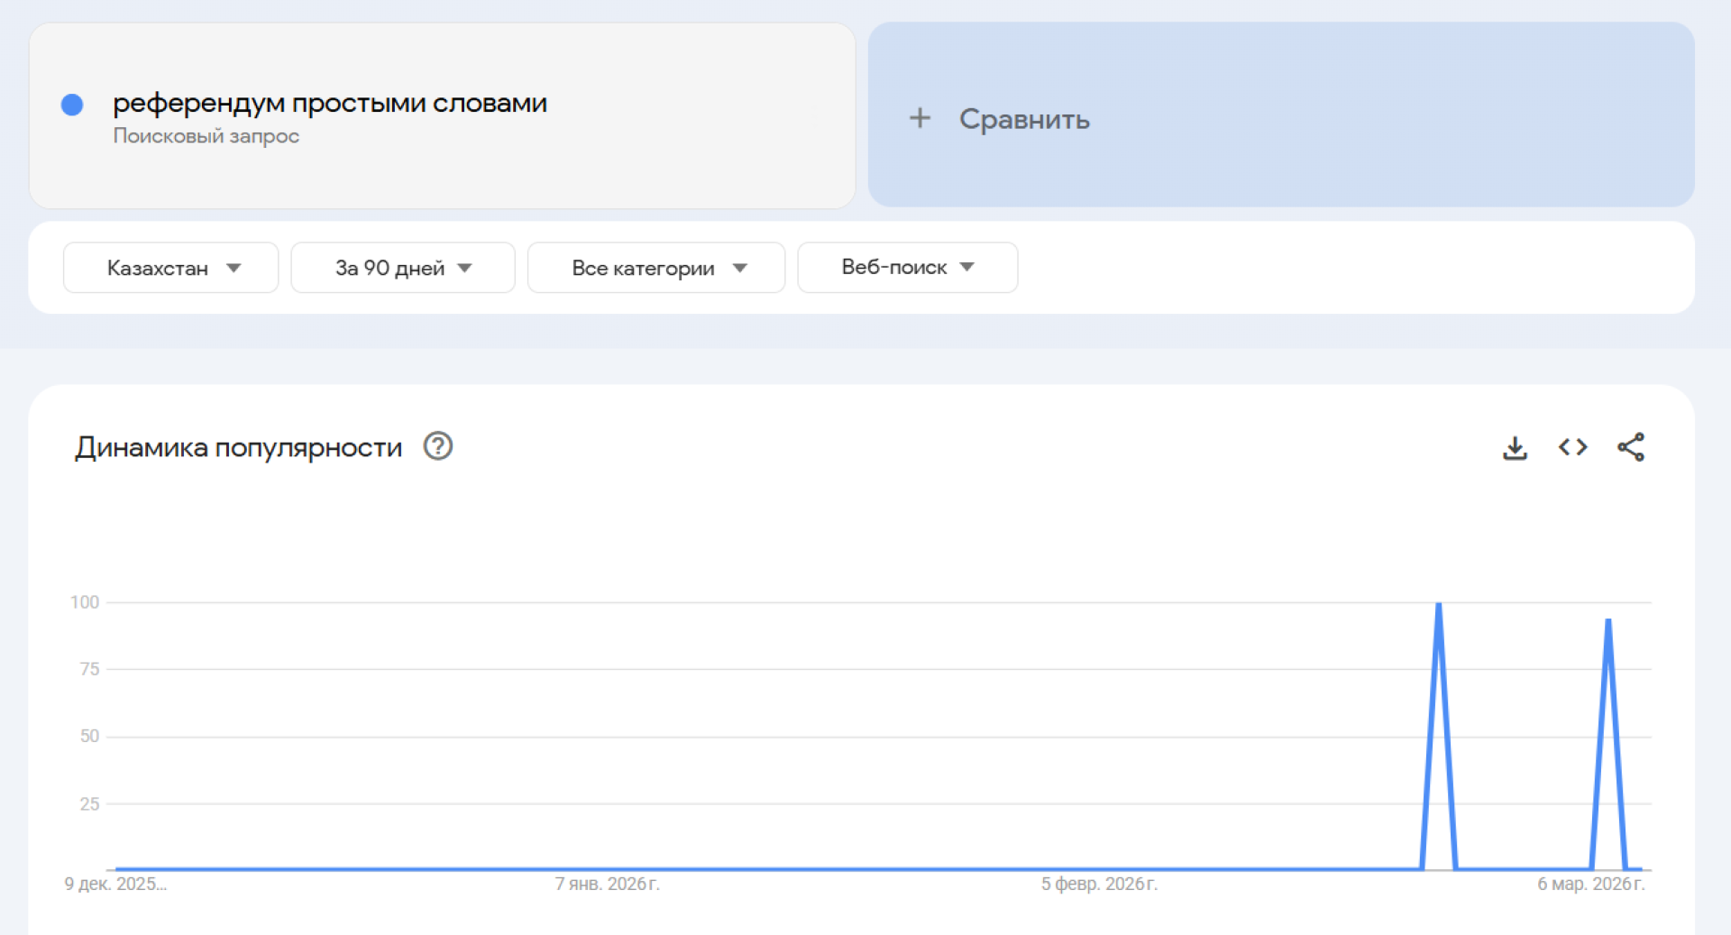Open the Казахстан region dropdown
Screen dimensions: 1731x935
click(170, 268)
